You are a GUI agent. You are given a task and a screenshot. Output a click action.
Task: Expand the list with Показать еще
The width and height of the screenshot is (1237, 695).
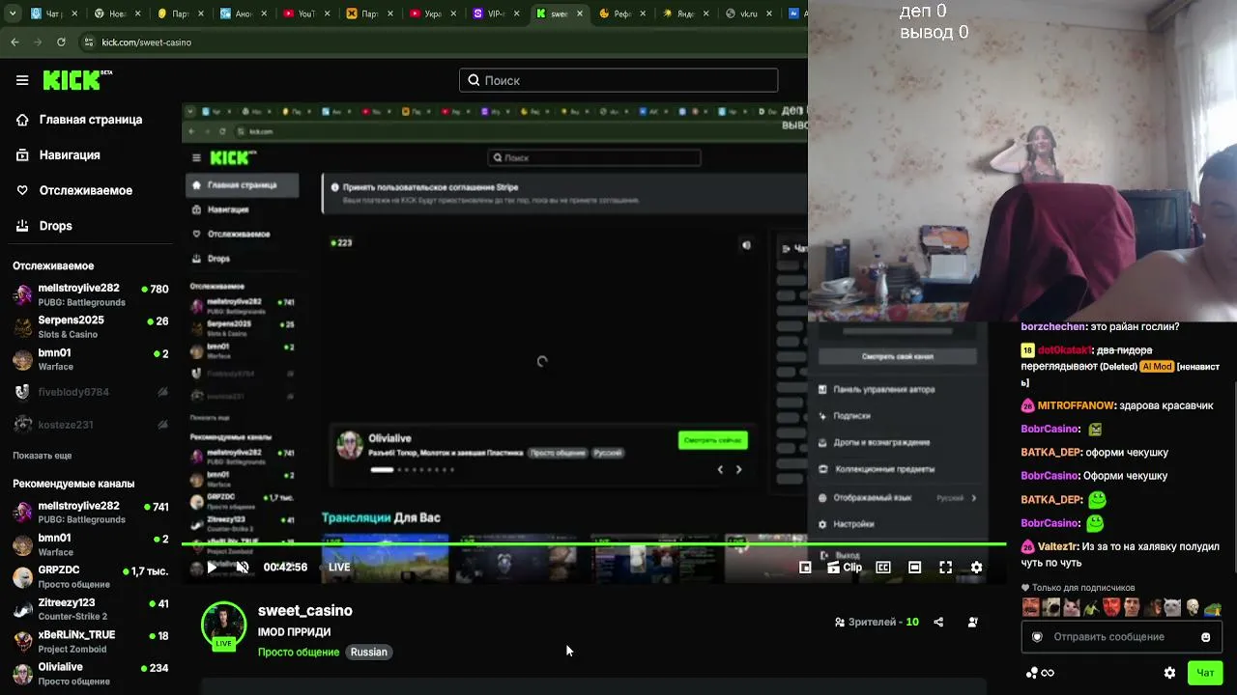click(42, 456)
